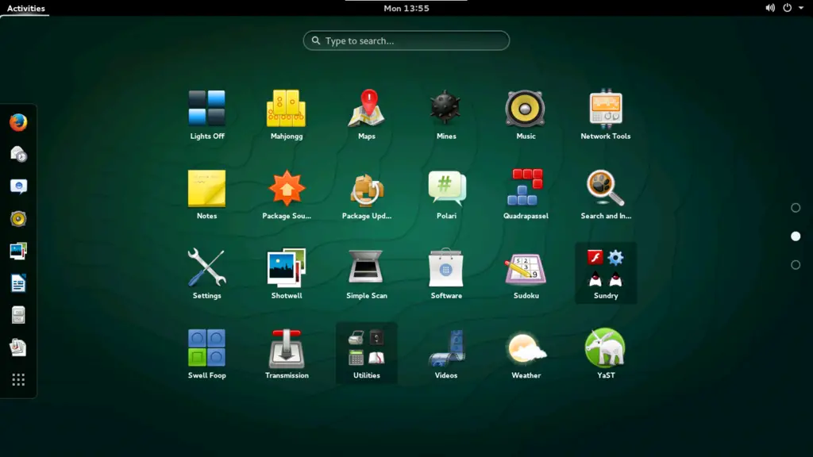Launch the Polari chat app
This screenshot has height=457, width=813.
point(446,195)
